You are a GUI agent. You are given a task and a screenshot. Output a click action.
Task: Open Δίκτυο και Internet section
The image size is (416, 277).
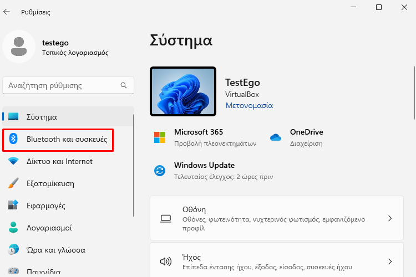(68, 161)
